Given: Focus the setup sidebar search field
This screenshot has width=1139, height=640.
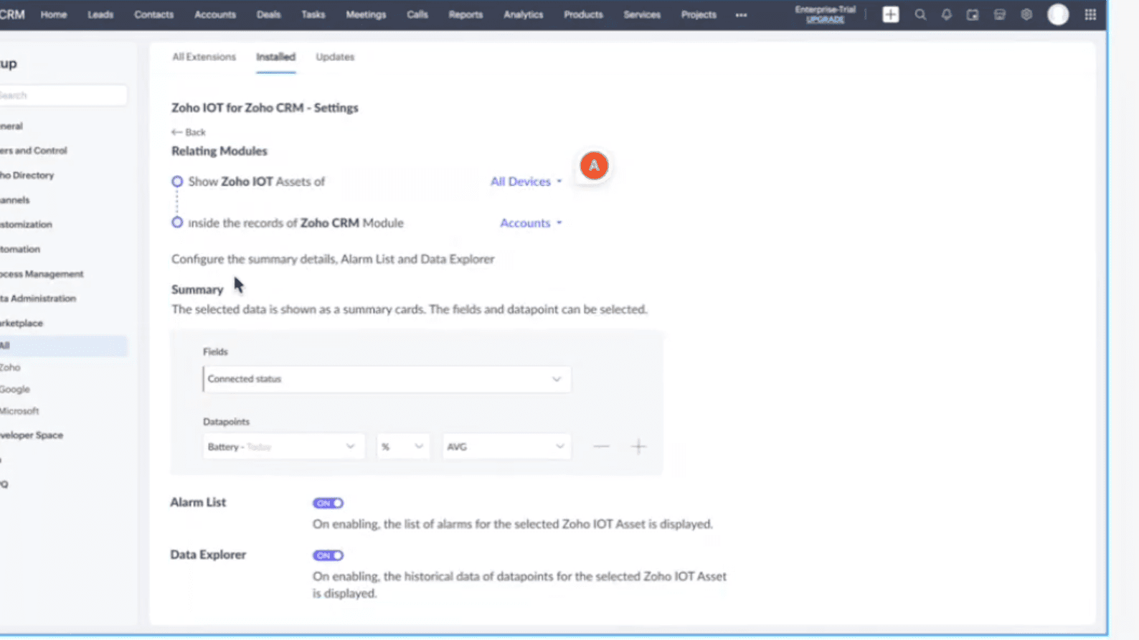Looking at the screenshot, I should pyautogui.click(x=63, y=95).
